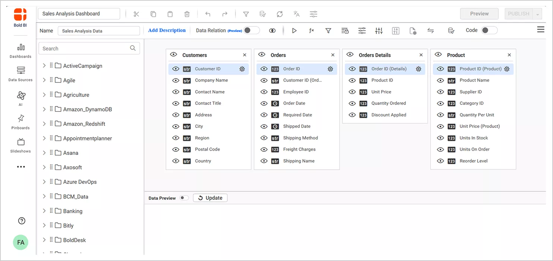553x261 pixels.
Task: Select the Axosoft tree item
Action: [x=72, y=167]
